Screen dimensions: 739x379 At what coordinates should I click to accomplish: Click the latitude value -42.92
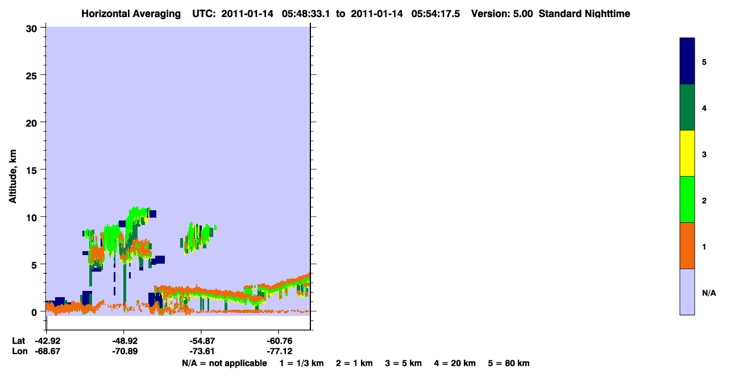pos(47,341)
